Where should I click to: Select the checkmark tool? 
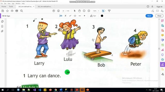[x=70, y=16]
